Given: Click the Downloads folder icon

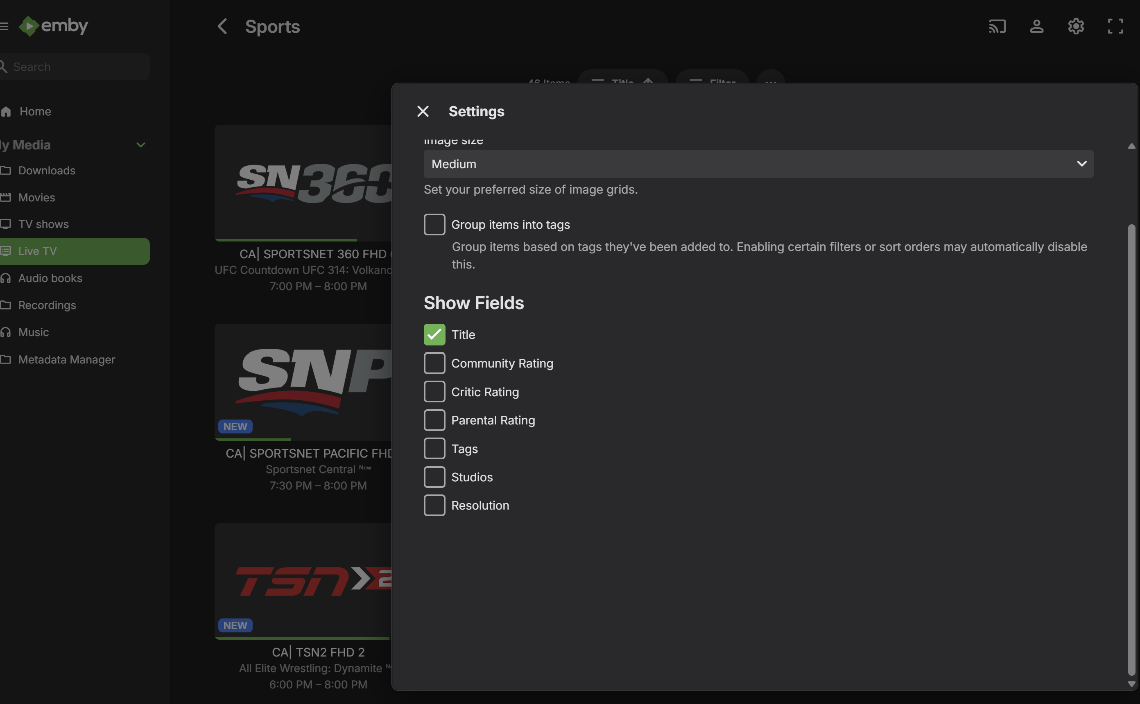Looking at the screenshot, I should point(6,170).
